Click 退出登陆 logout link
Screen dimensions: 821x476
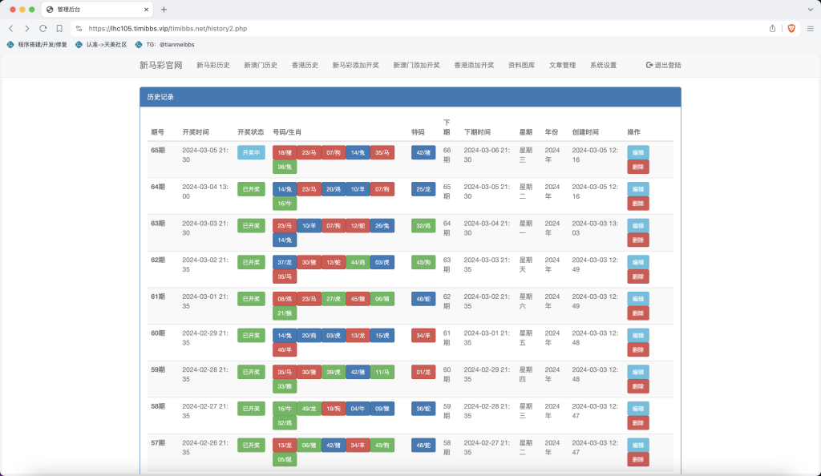pyautogui.click(x=663, y=66)
